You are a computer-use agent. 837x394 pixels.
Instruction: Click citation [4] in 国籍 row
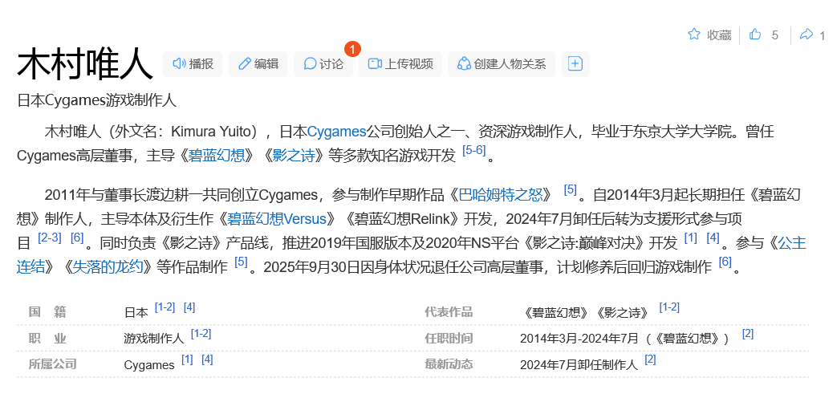[x=189, y=307]
